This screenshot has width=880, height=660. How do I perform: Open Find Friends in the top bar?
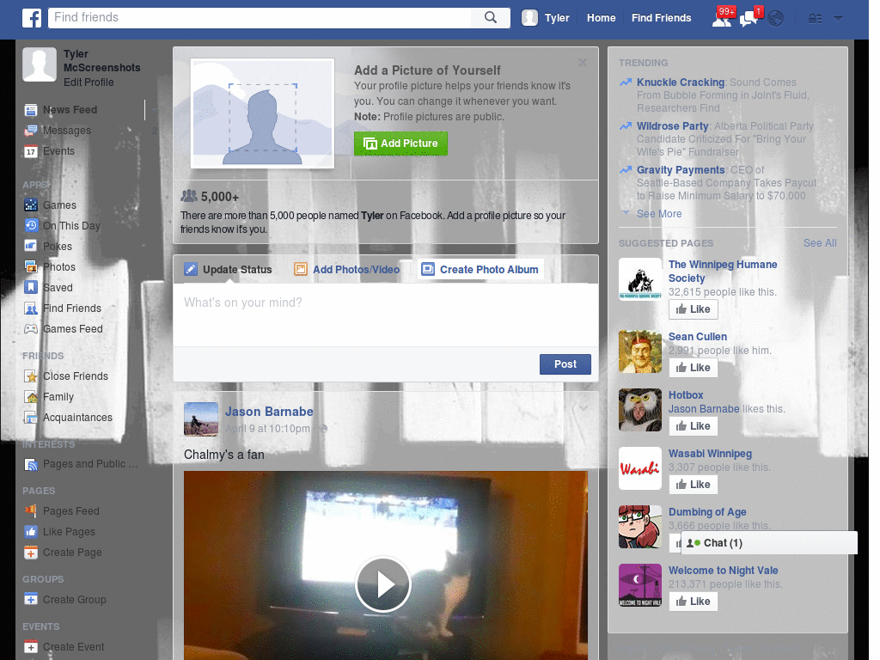[x=661, y=18]
